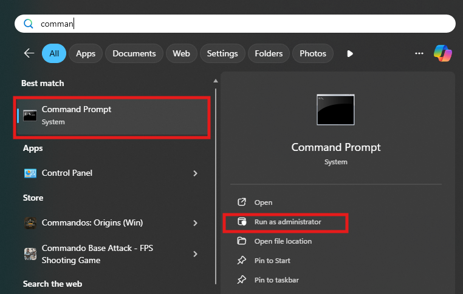Expand Control Panel details chevron
This screenshot has width=463, height=294.
coord(195,173)
